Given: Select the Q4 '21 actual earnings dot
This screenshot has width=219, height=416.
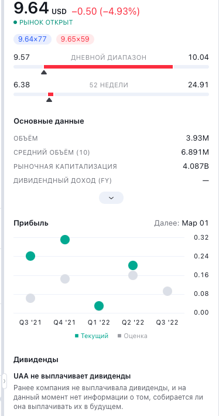Looking at the screenshot, I should [65, 240].
